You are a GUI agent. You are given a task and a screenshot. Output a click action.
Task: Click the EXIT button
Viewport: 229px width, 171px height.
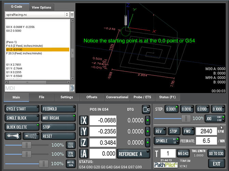tap(217, 164)
